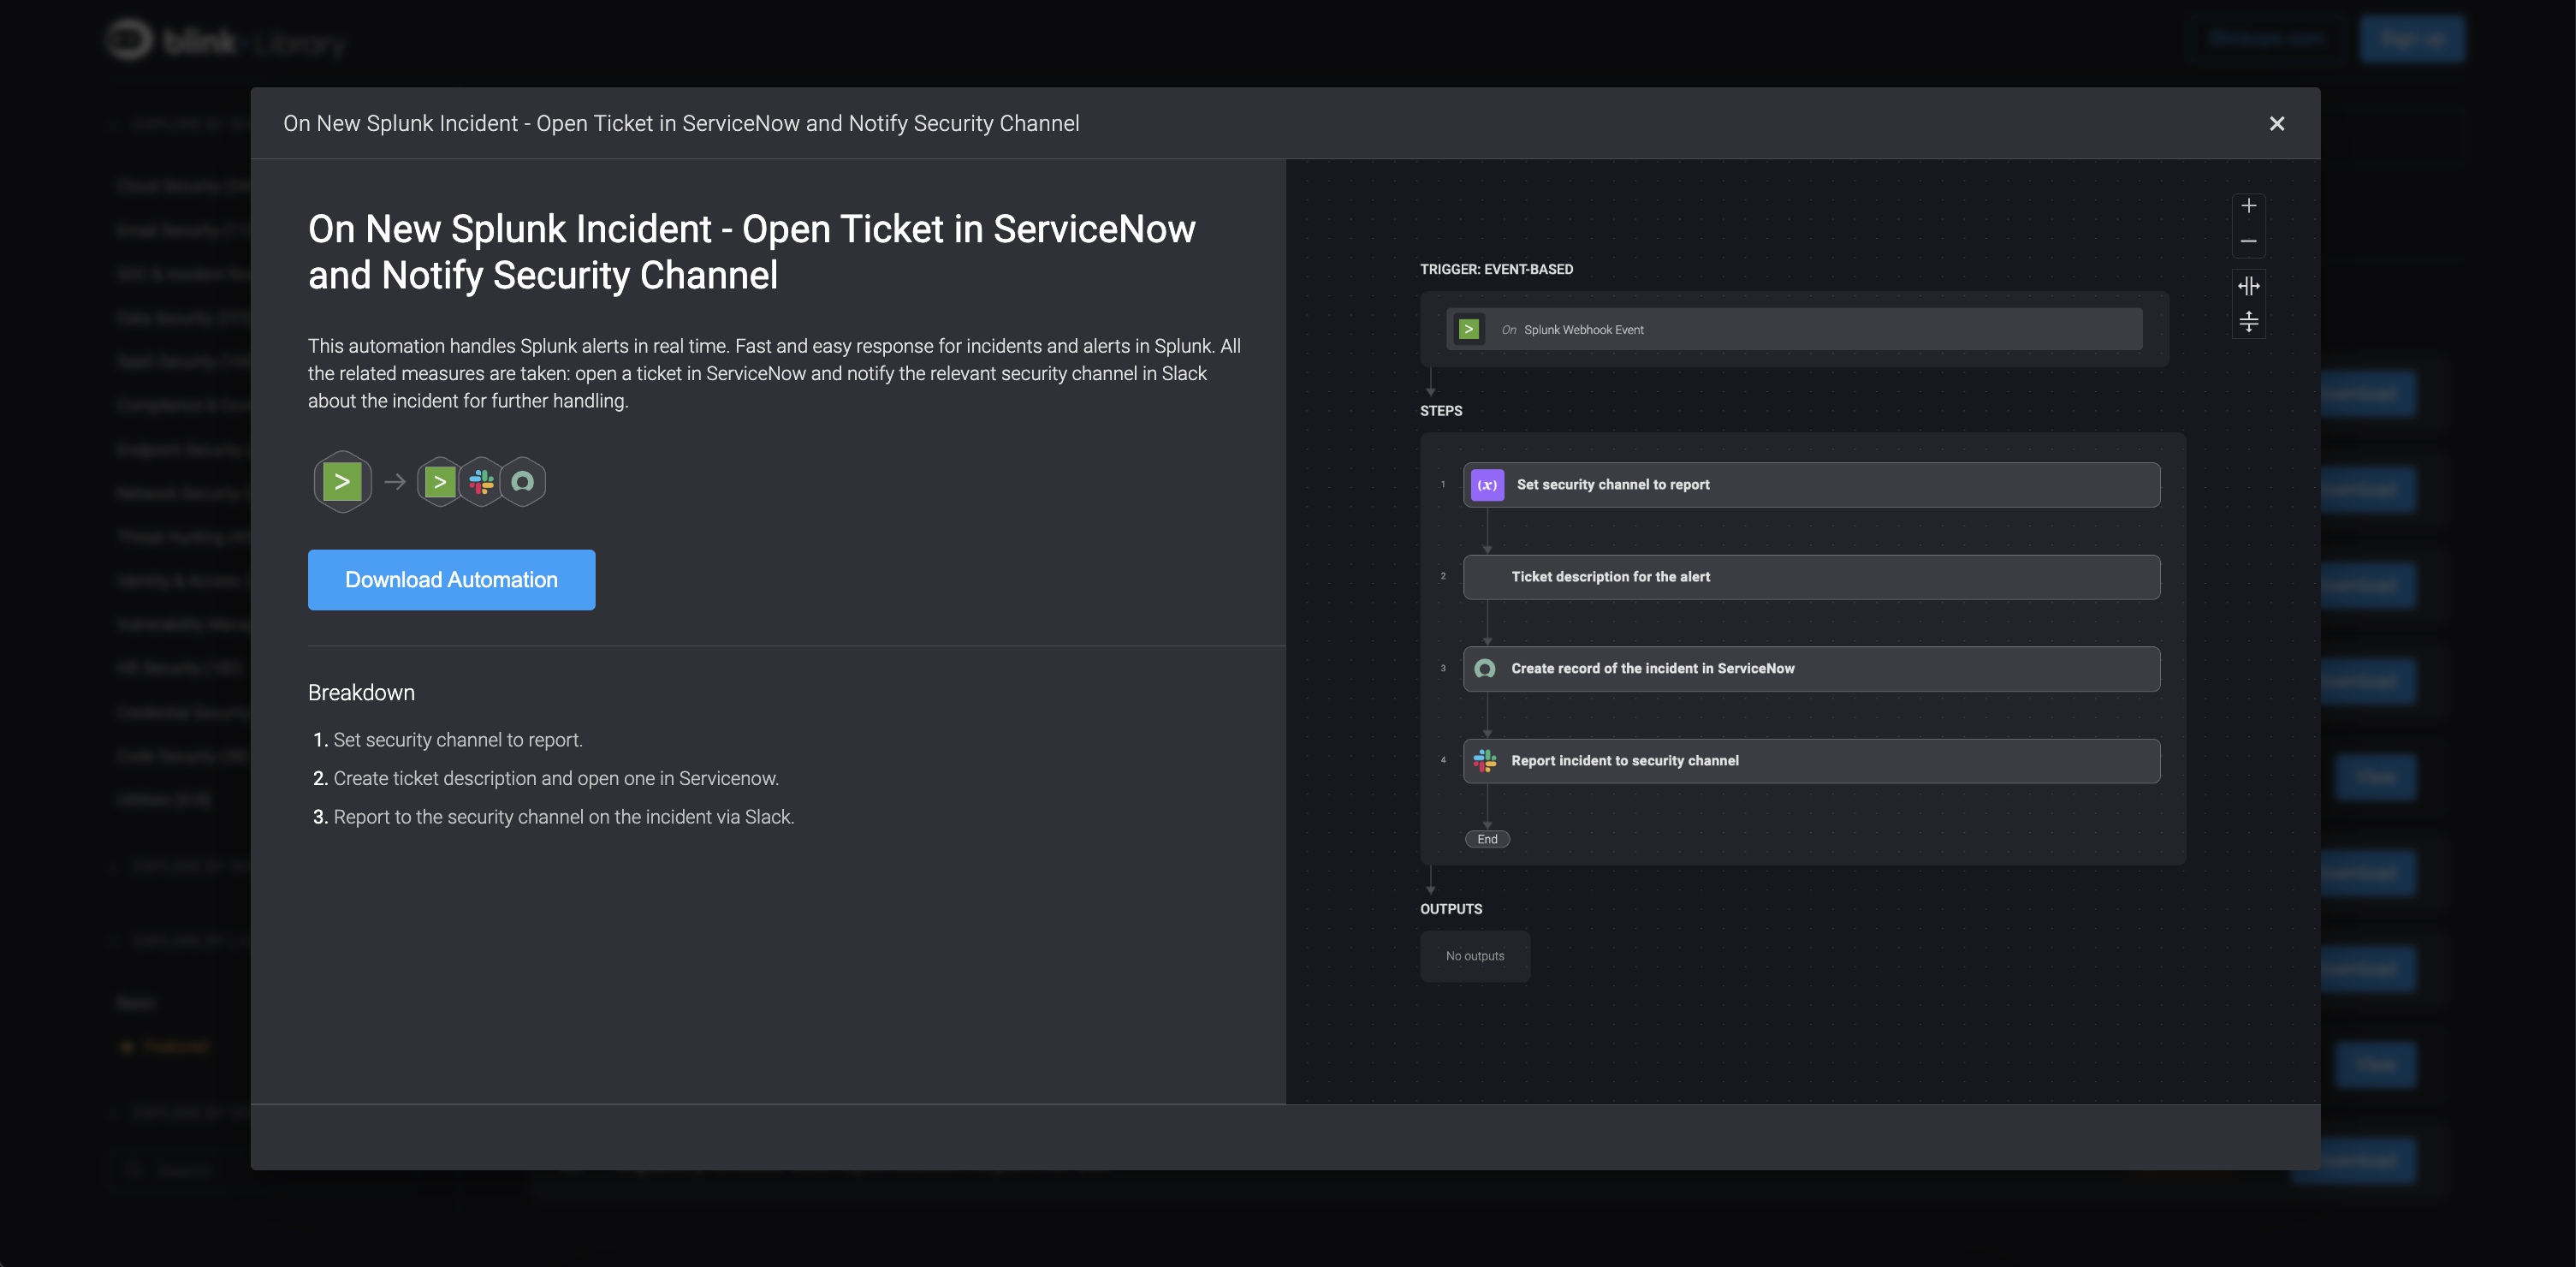The image size is (2576, 1267).
Task: Click the Splunk Webhook Event trigger node
Action: tap(1793, 329)
